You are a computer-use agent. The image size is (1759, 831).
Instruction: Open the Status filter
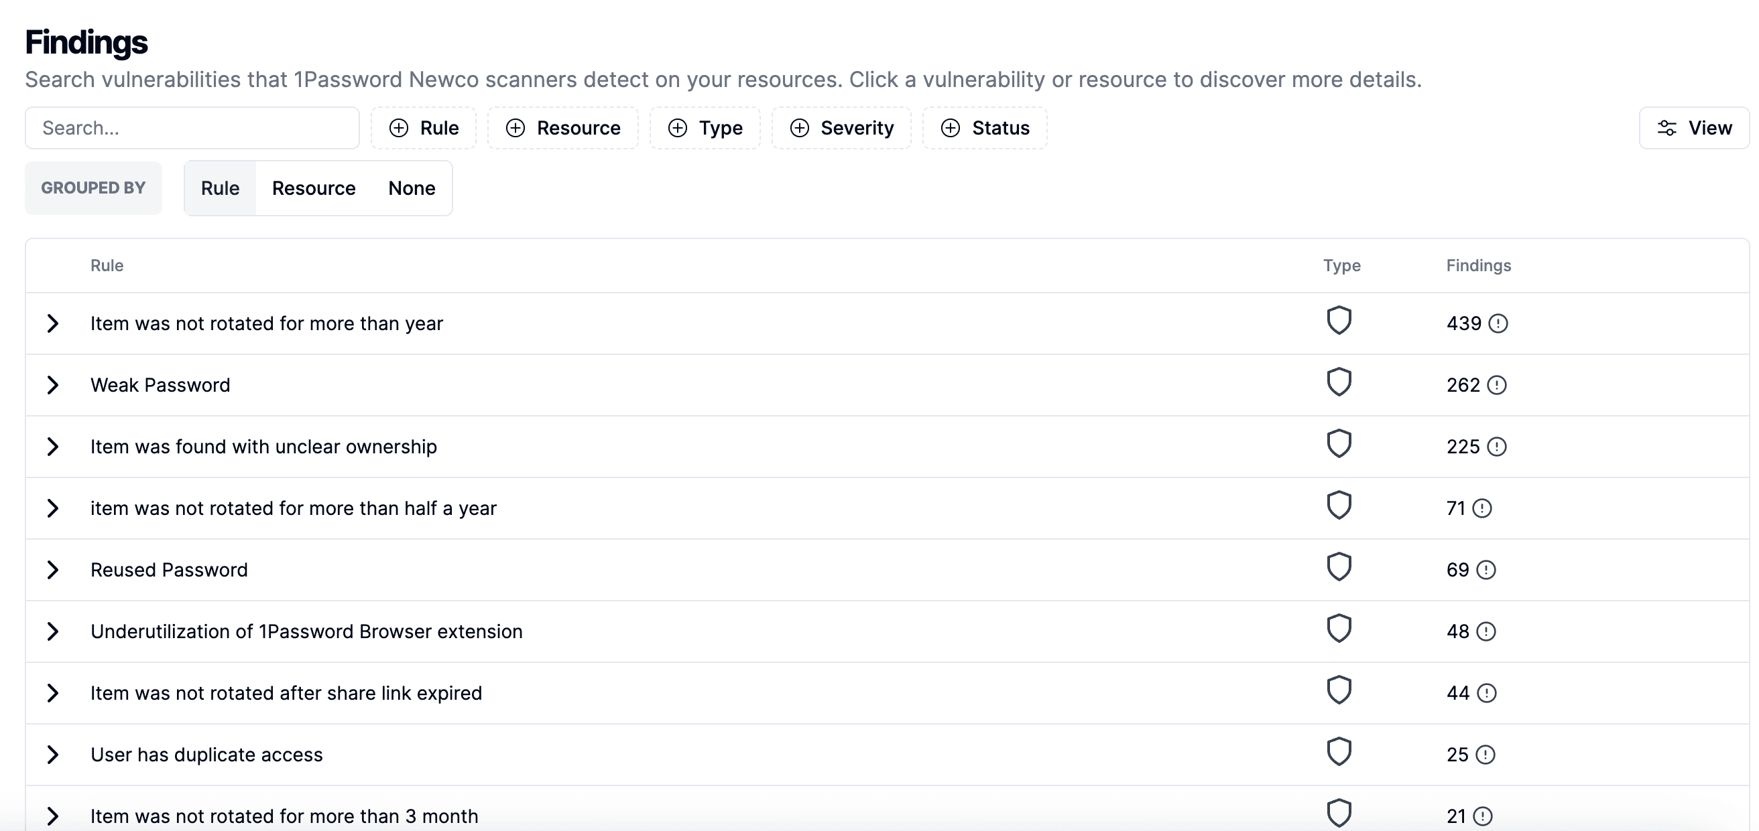(x=985, y=129)
